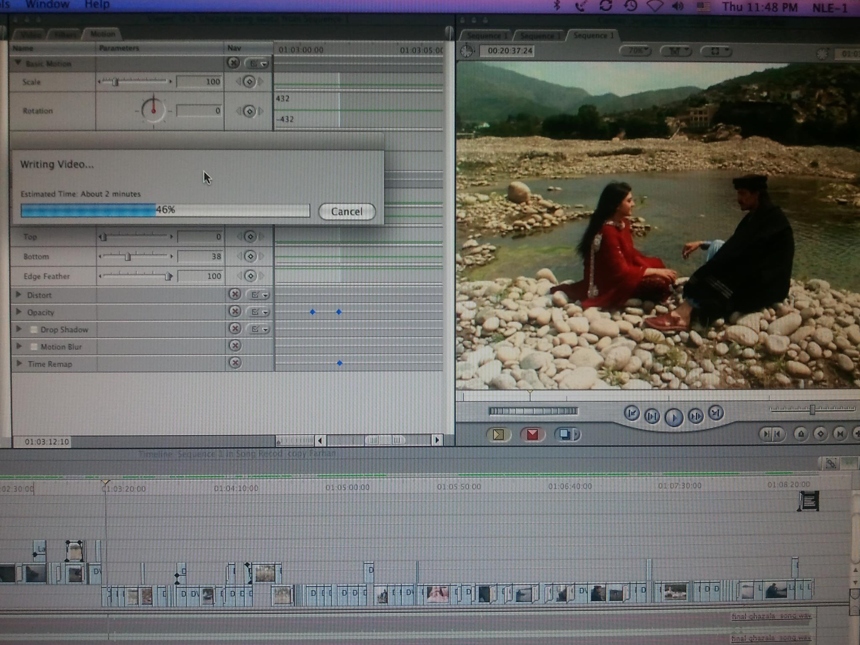The image size is (860, 645).
Task: Reset Basic Motion parameters button
Action: 233,63
